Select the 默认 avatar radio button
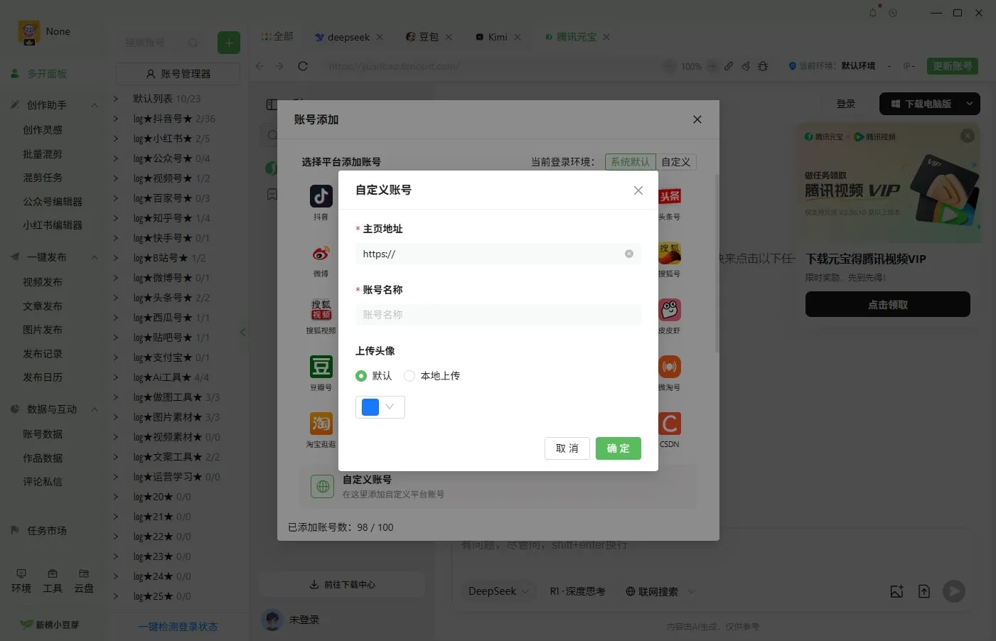996x641 pixels. pos(361,375)
